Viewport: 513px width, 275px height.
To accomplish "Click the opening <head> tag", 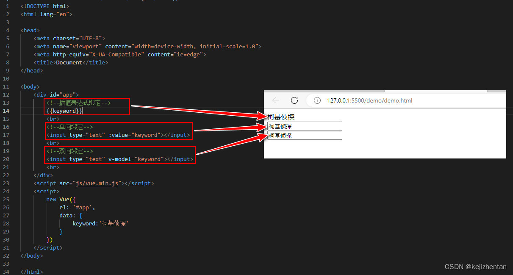I will click(30, 30).
